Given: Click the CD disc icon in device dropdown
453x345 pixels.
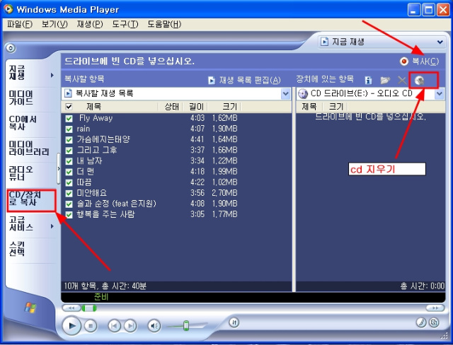Looking at the screenshot, I should (x=303, y=94).
